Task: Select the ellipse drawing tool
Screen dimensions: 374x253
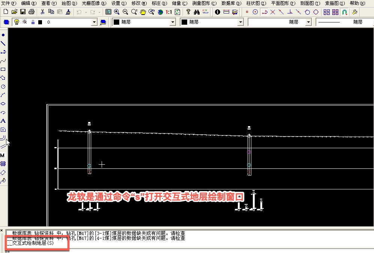Action: [x=3, y=104]
